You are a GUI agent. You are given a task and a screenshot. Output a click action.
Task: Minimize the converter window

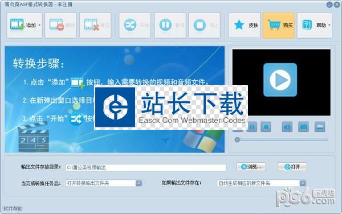coord(329,5)
